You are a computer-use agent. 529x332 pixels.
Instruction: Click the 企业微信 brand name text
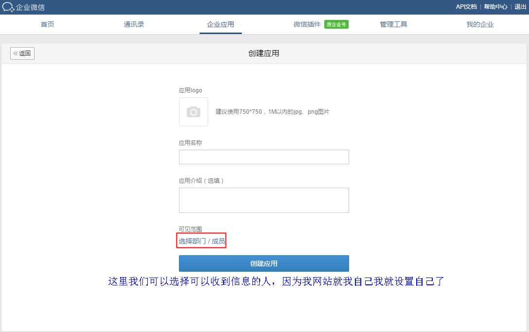point(30,7)
